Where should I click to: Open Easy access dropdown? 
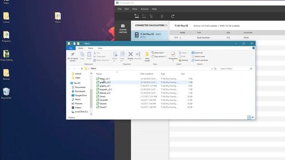tap(159, 56)
